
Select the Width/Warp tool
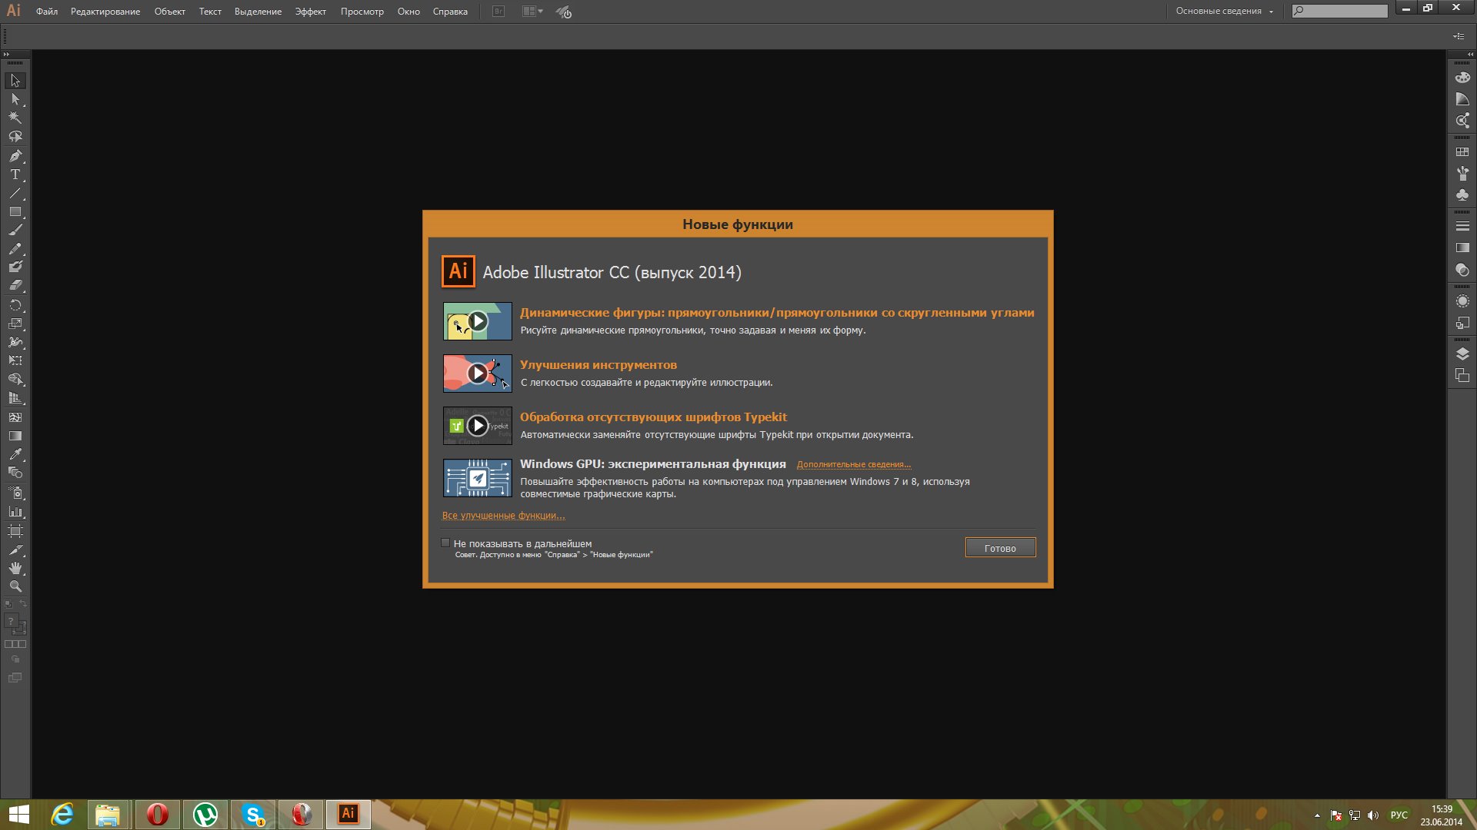coord(15,342)
